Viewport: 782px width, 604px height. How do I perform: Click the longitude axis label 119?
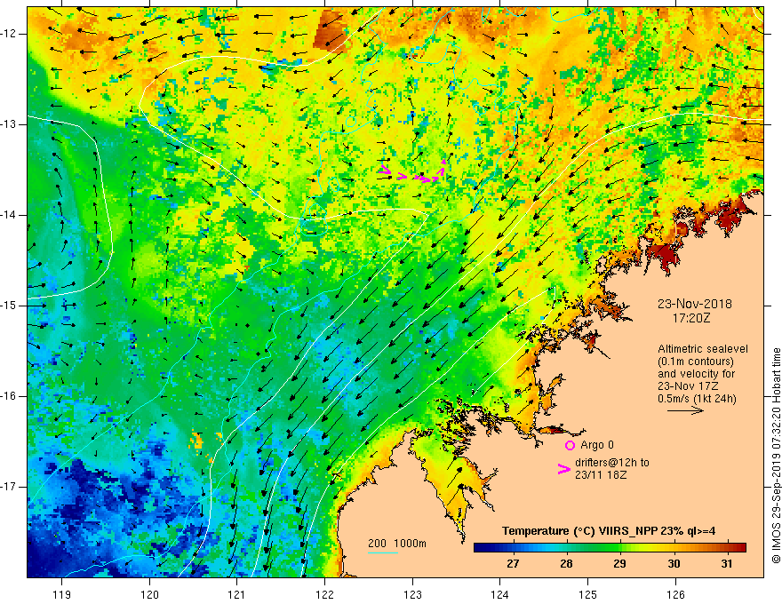[62, 594]
